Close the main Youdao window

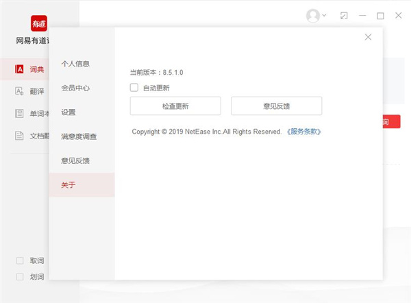[399, 16]
